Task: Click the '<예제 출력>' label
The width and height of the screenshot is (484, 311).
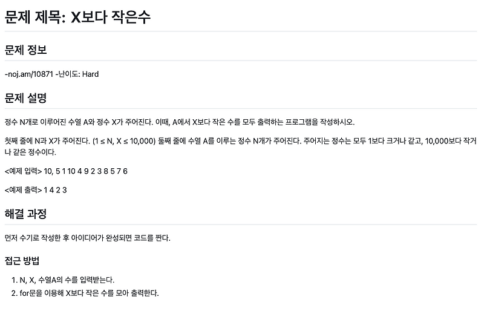Action: [x=23, y=190]
